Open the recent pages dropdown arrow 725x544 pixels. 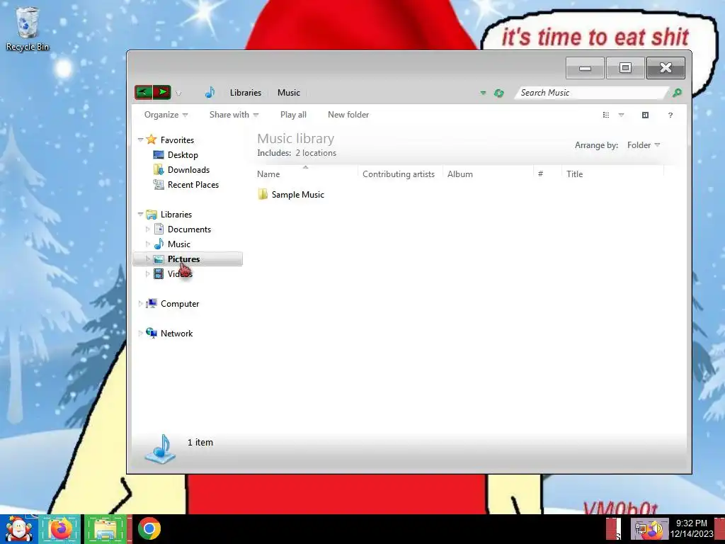[178, 93]
